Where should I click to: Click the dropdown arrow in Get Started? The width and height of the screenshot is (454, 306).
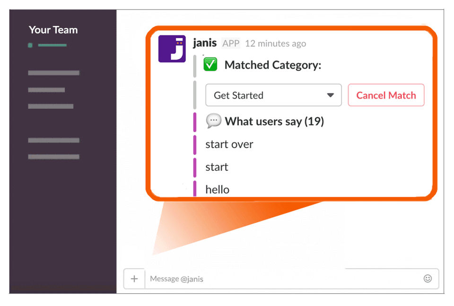(331, 95)
